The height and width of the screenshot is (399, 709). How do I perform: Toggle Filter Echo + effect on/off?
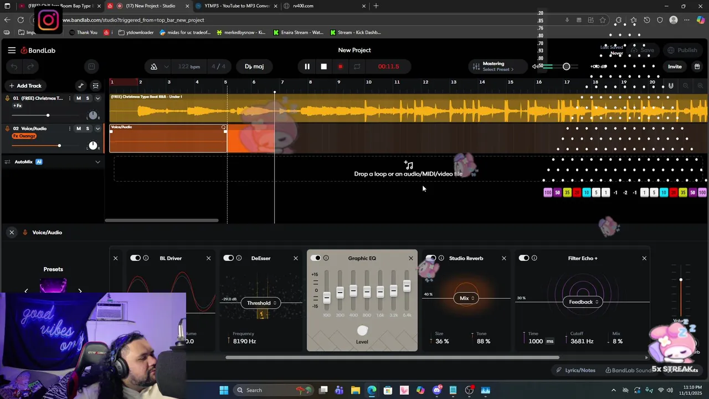523,258
